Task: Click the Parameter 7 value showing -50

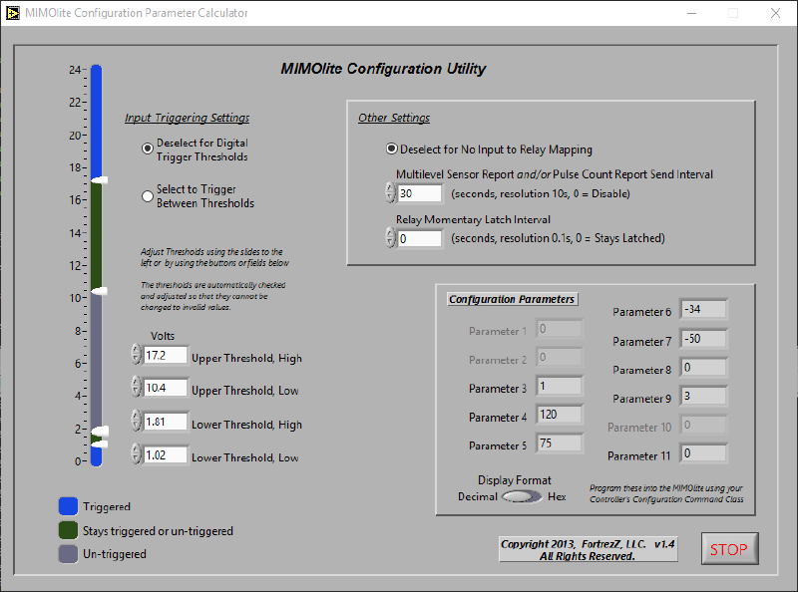Action: [704, 339]
